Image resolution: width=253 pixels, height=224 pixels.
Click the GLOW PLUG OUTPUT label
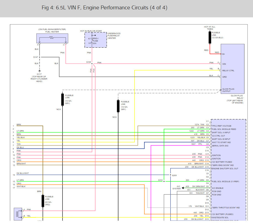[x=228, y=90]
